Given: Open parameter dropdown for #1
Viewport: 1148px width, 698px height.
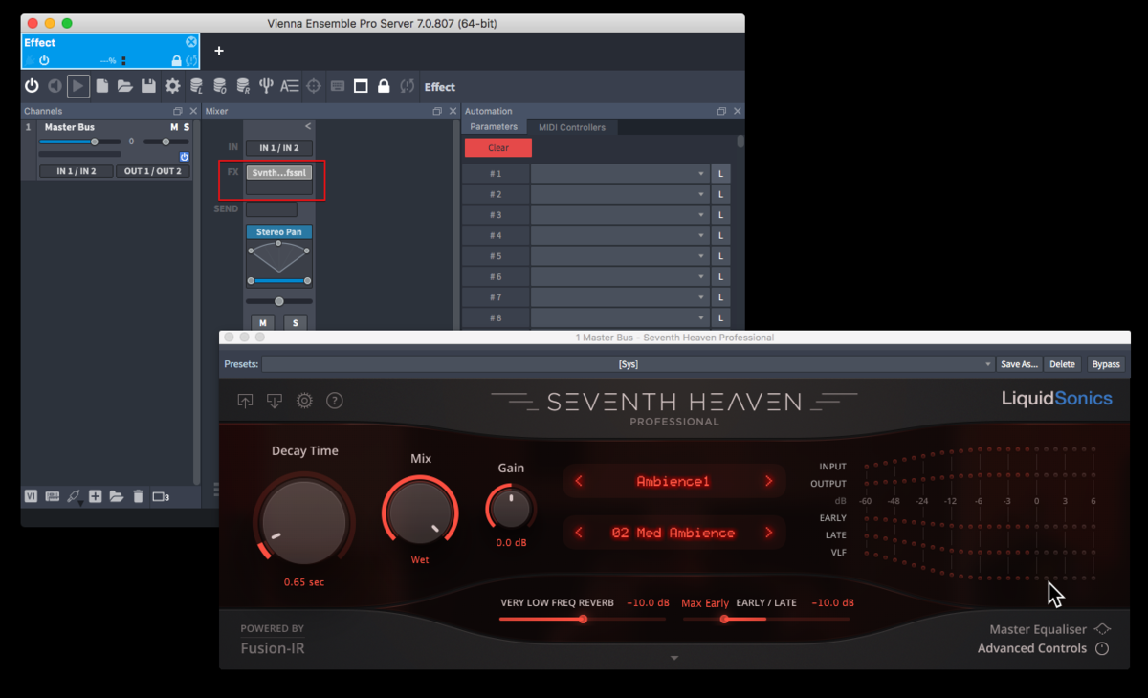Looking at the screenshot, I should 619,174.
